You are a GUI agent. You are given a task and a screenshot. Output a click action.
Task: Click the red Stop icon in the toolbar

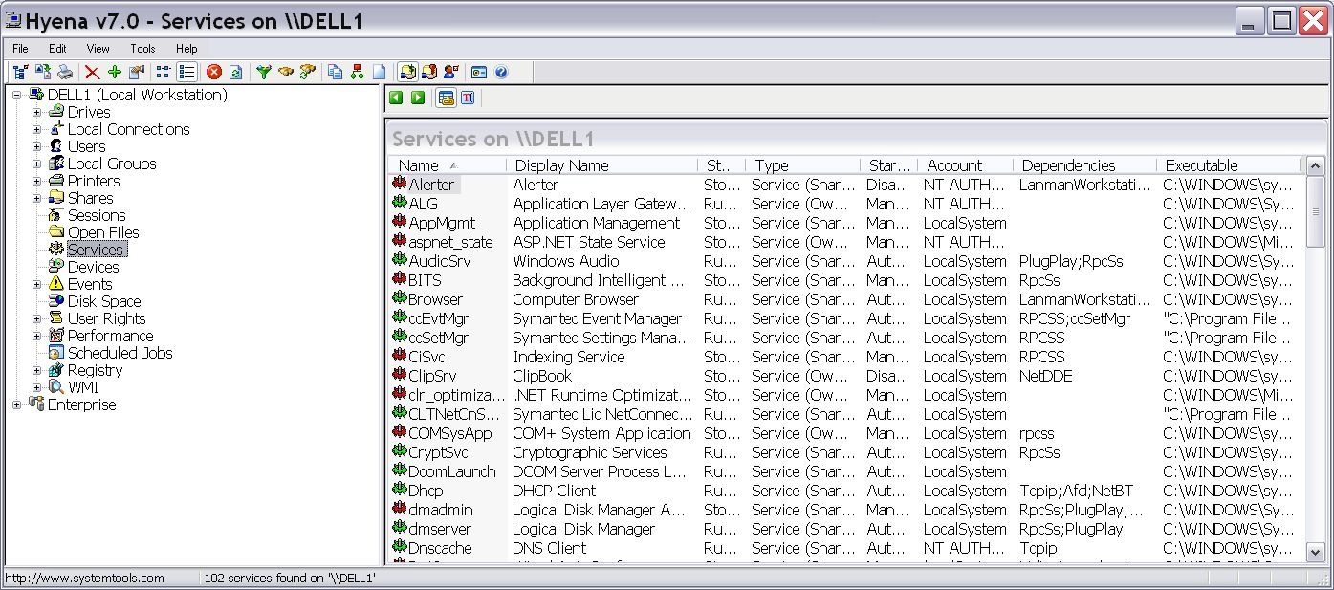tap(214, 72)
